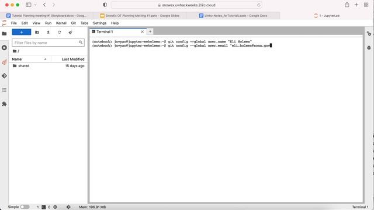The width and height of the screenshot is (374, 210).
Task: Click the Safari sidebar toggle icon
Action: (29, 5)
